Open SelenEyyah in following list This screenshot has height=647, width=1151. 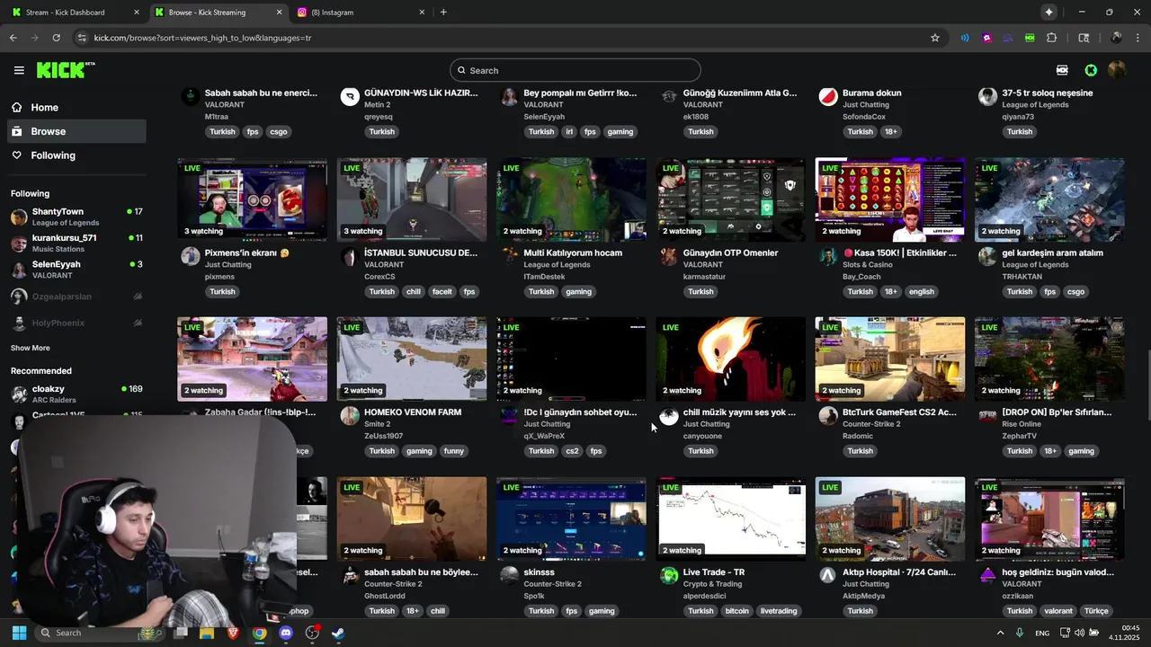tap(76, 270)
